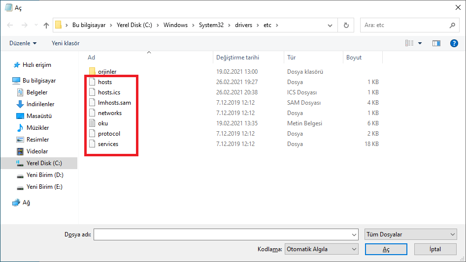Click the Hızlı erişim star icon
This screenshot has width=466, height=262.
pyautogui.click(x=17, y=65)
